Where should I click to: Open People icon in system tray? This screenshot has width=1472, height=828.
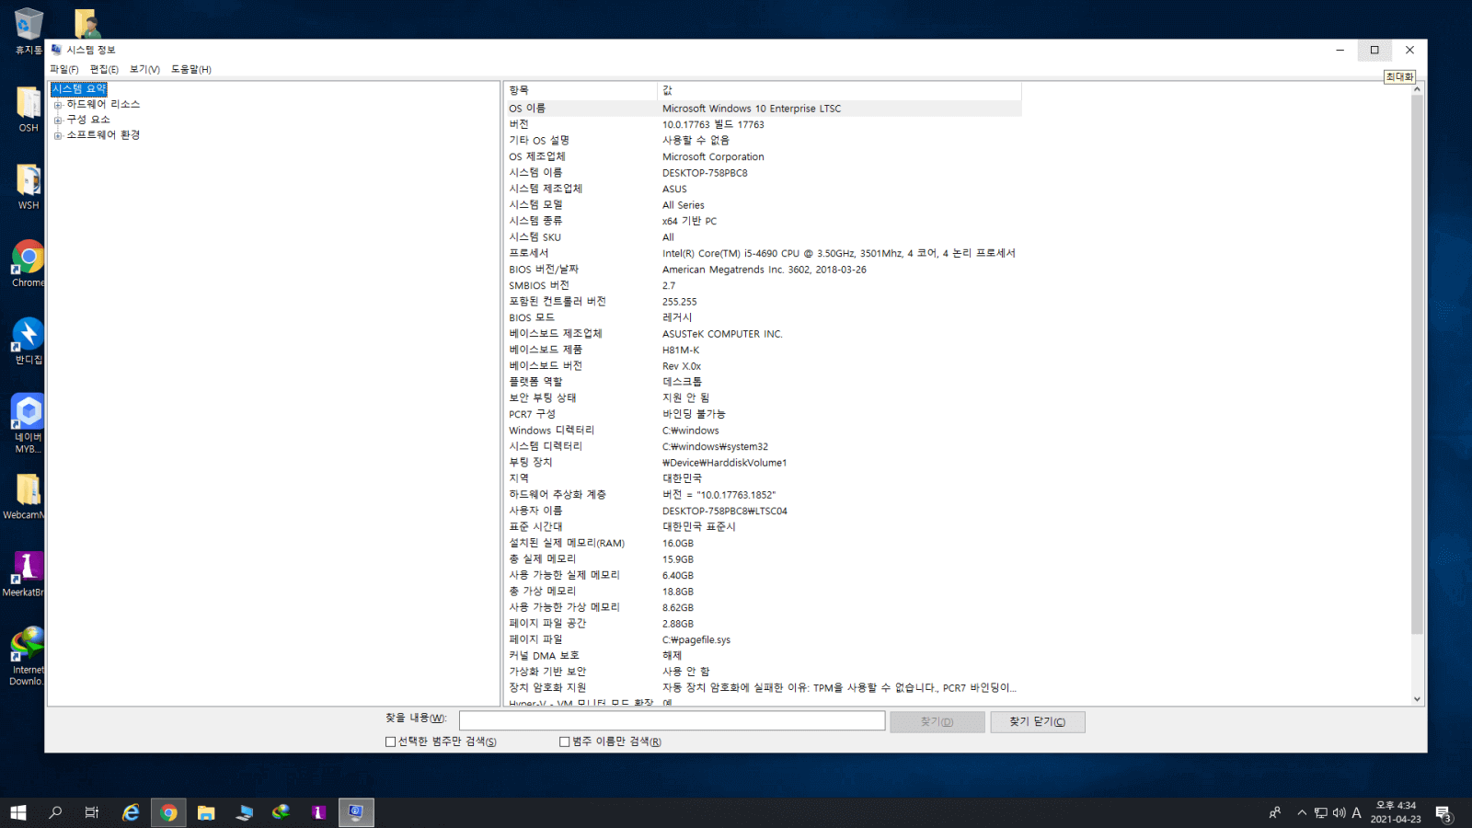pyautogui.click(x=1274, y=812)
